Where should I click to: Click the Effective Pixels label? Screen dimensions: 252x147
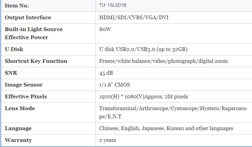tap(26, 97)
